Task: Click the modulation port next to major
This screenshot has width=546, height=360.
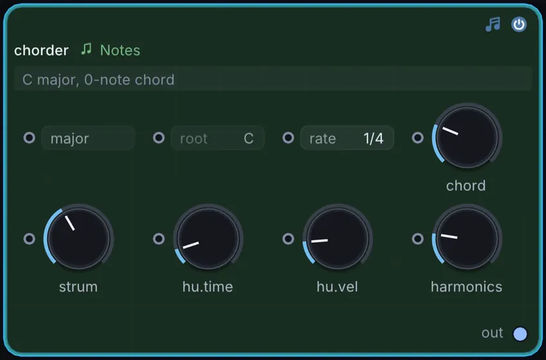Action: [x=29, y=138]
